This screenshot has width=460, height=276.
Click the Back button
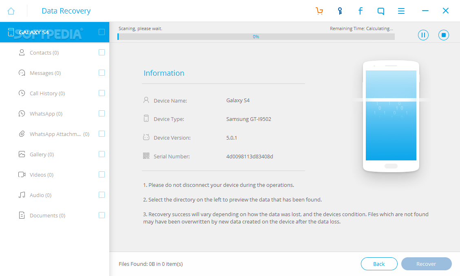(x=379, y=264)
